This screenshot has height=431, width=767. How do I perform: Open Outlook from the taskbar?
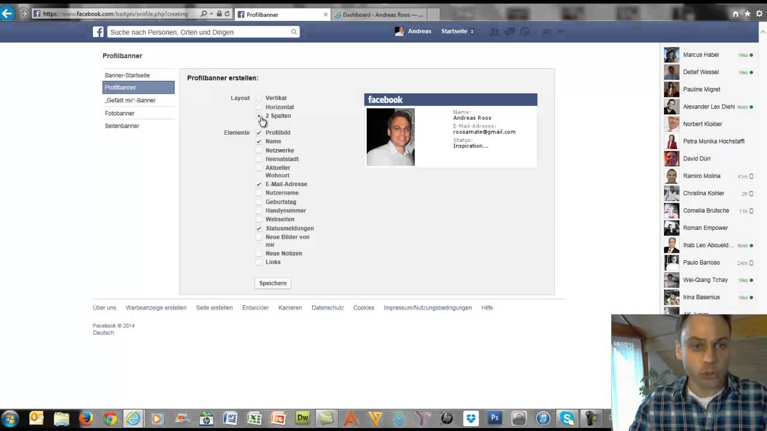(37, 418)
